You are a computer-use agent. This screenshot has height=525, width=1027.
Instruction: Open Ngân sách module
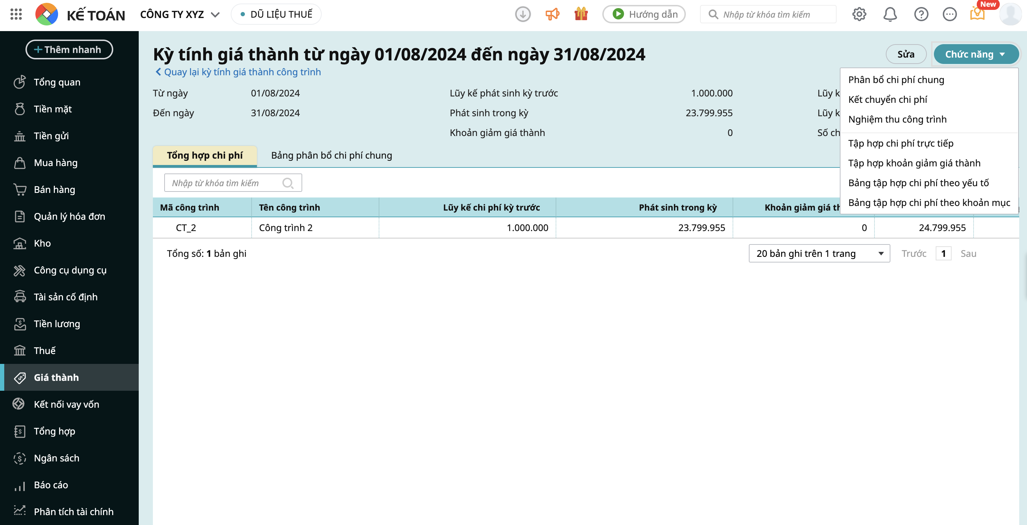tap(69, 458)
